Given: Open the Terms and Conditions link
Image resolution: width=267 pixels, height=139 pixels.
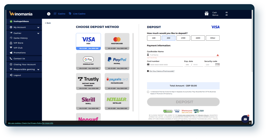Looking at the screenshot, I should 186,115.
